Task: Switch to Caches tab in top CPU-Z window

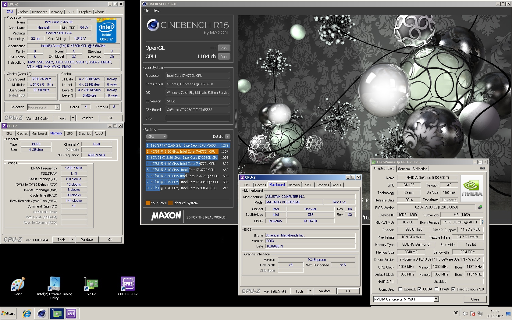Action: tap(23, 12)
